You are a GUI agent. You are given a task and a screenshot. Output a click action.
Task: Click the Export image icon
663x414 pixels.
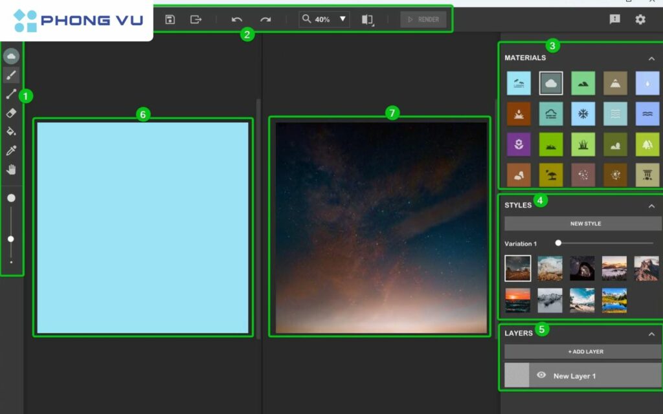click(196, 19)
